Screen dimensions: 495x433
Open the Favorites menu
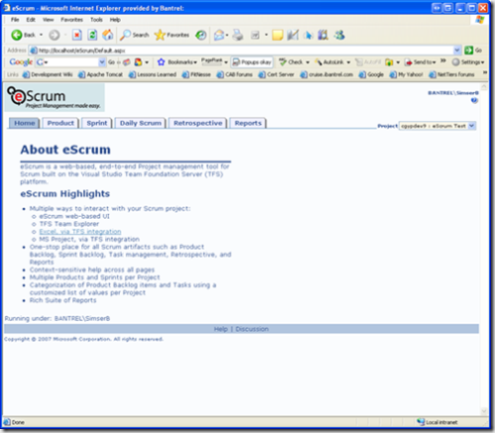click(x=71, y=20)
